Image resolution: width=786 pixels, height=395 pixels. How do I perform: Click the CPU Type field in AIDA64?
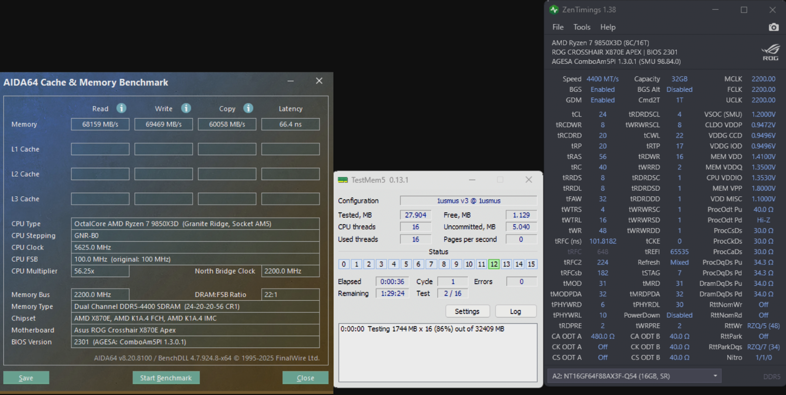195,224
